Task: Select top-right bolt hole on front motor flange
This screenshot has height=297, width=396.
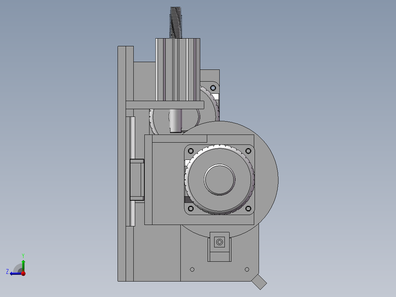Action: tap(248, 151)
